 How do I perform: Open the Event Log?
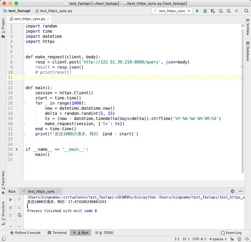pos(231,233)
